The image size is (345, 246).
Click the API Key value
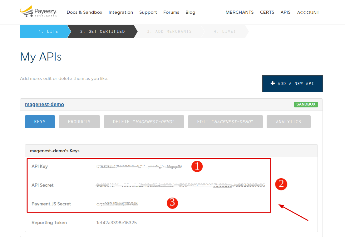tap(139, 166)
